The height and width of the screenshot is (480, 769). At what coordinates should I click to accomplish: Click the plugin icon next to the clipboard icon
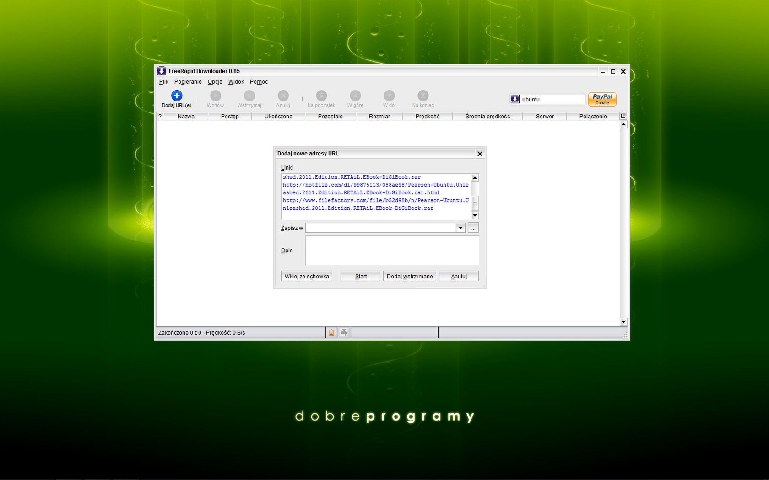[343, 332]
